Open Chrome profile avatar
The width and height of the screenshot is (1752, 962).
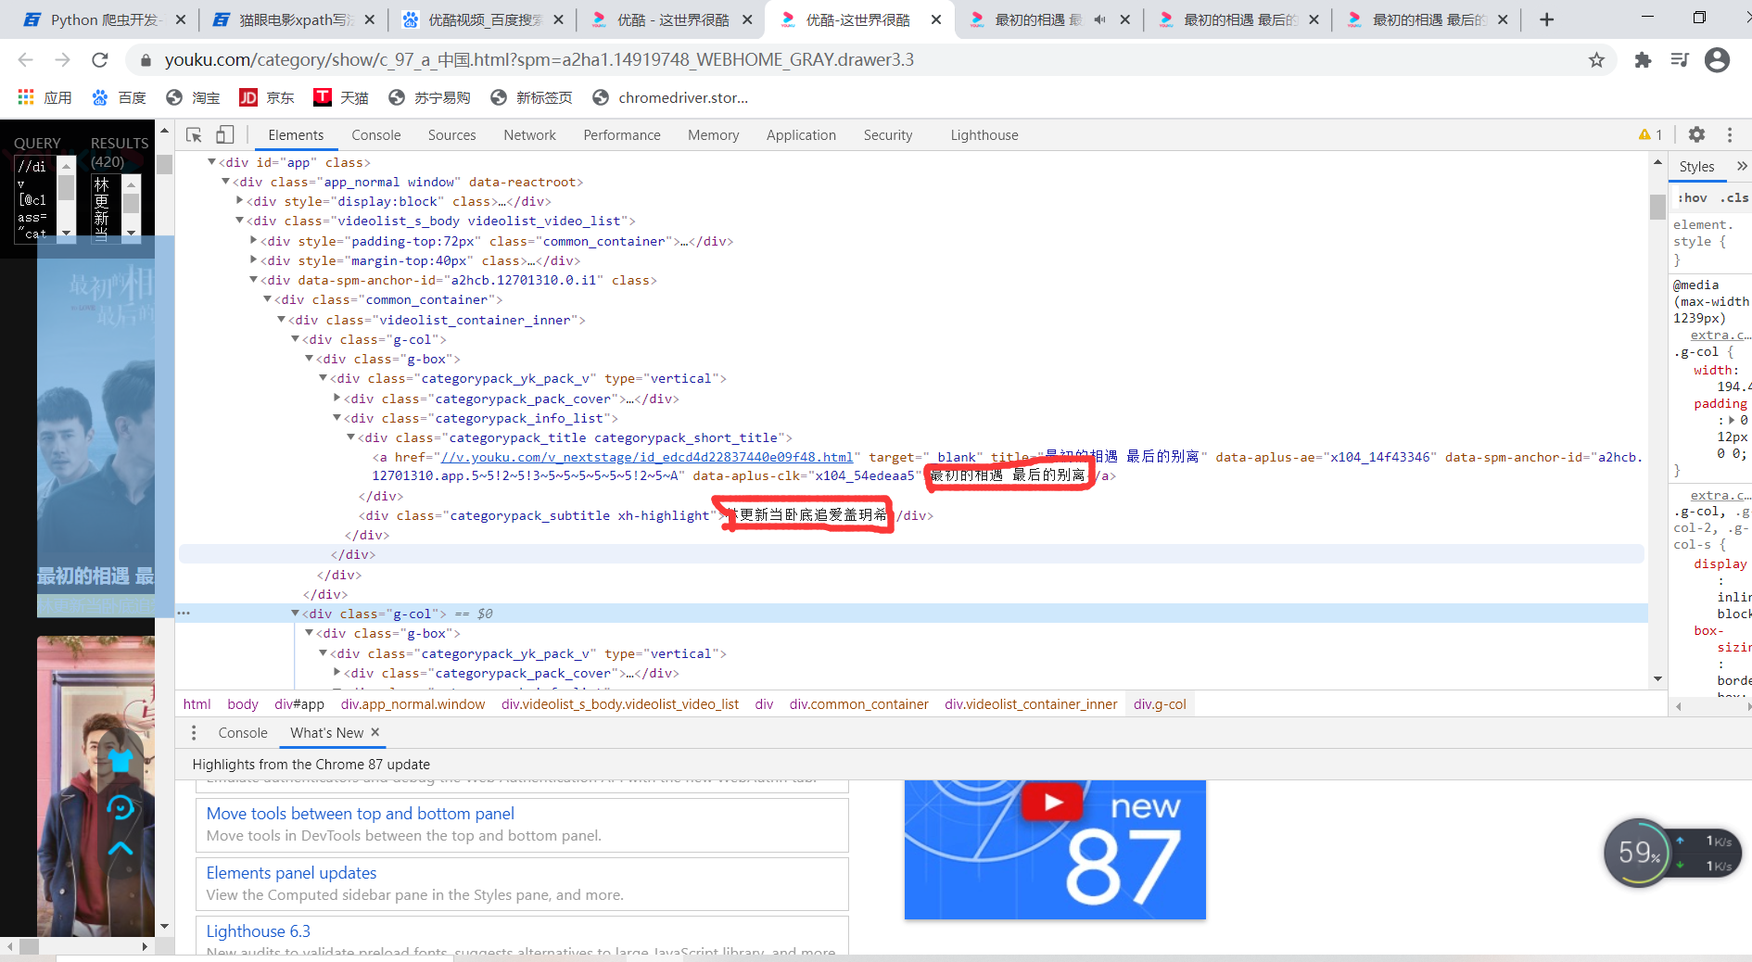pos(1717,60)
